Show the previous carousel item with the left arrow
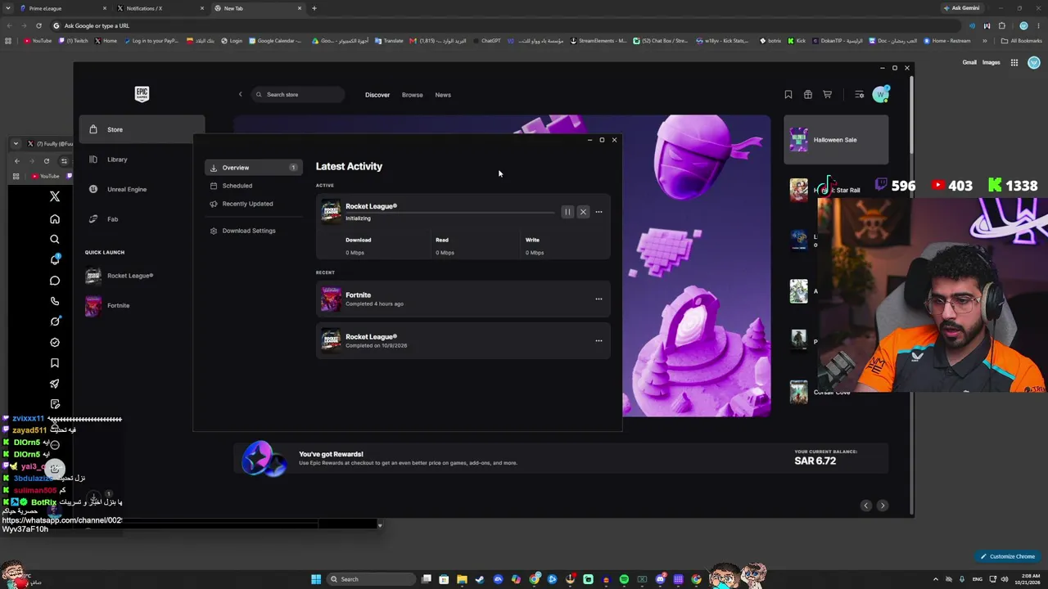 866,506
